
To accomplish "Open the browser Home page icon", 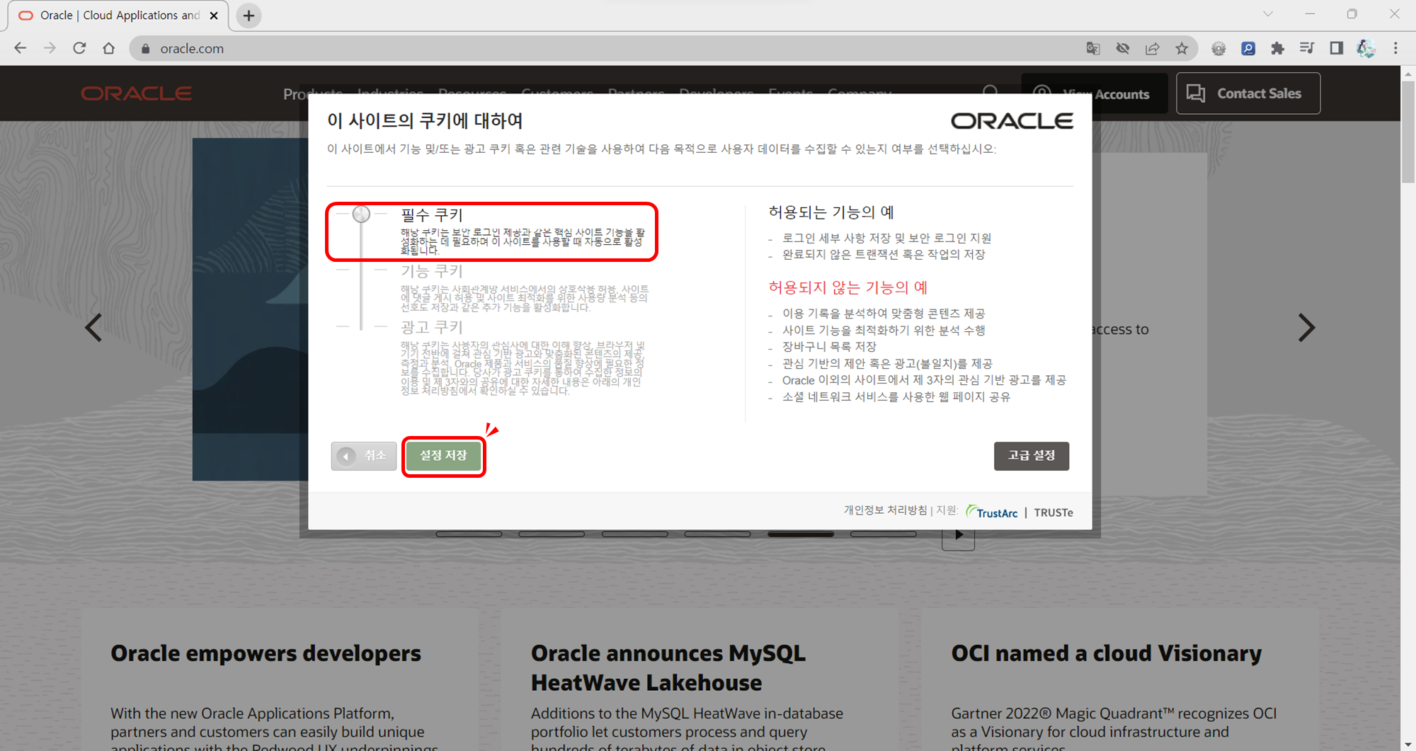I will point(108,48).
